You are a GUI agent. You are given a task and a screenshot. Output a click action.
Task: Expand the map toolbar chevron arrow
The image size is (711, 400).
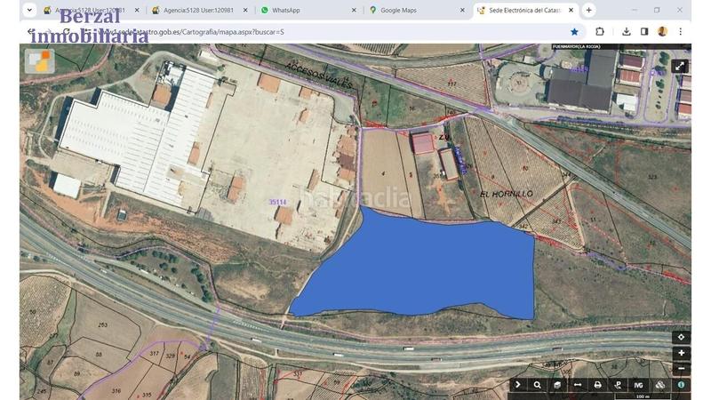518,385
